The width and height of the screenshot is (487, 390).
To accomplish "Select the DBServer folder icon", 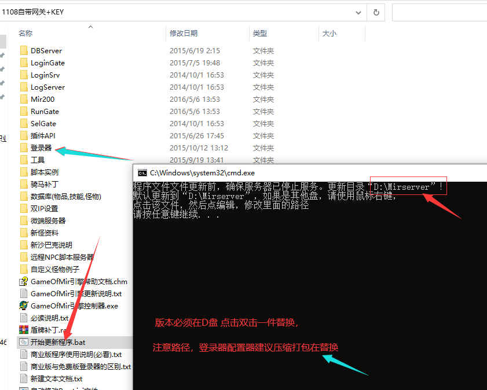I will pos(24,51).
